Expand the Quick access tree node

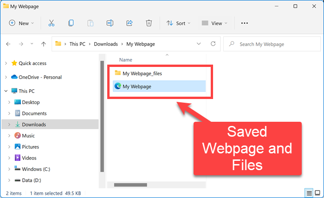5,63
